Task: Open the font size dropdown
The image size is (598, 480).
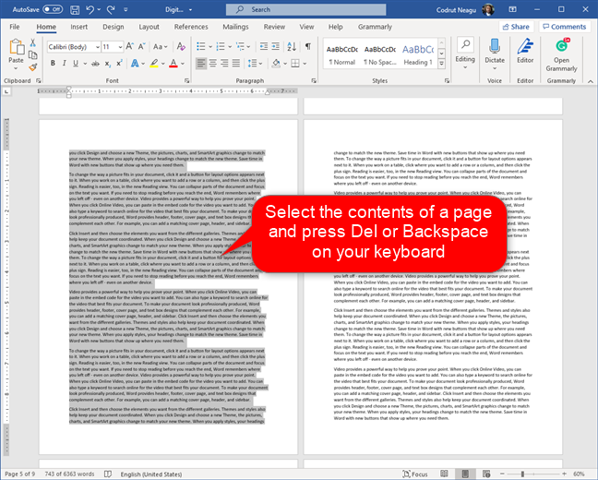Action: (x=114, y=46)
